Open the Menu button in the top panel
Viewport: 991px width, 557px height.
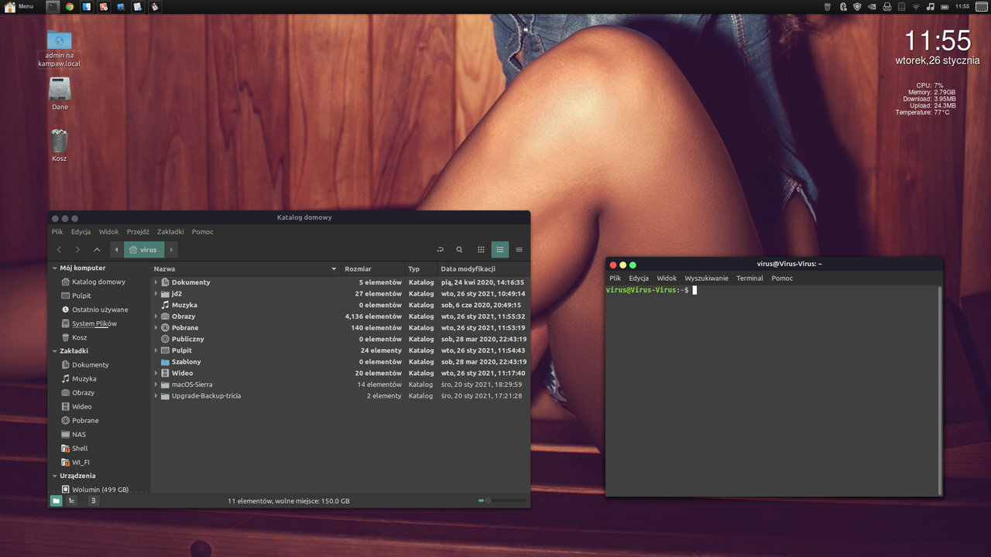(x=19, y=6)
